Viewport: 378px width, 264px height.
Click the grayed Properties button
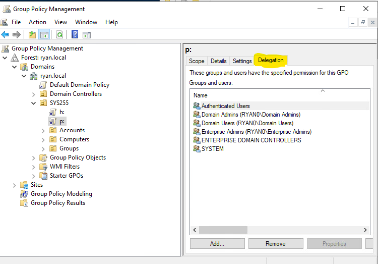334,244
